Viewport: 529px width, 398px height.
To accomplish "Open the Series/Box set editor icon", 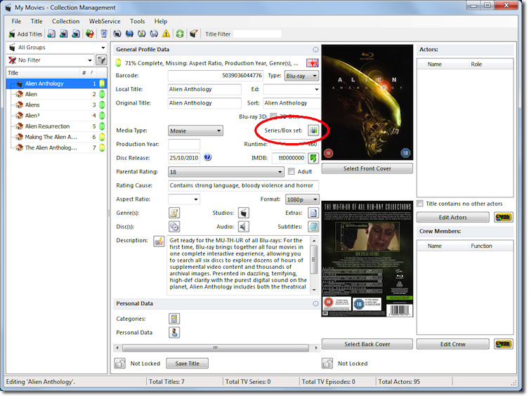I will point(313,131).
